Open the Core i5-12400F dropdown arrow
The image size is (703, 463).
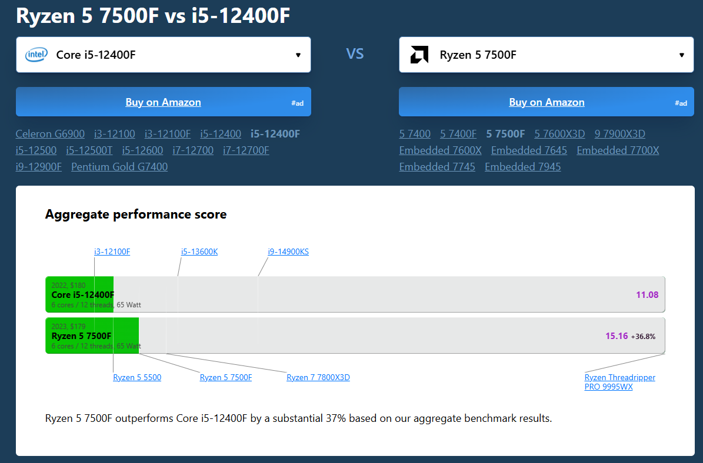298,55
